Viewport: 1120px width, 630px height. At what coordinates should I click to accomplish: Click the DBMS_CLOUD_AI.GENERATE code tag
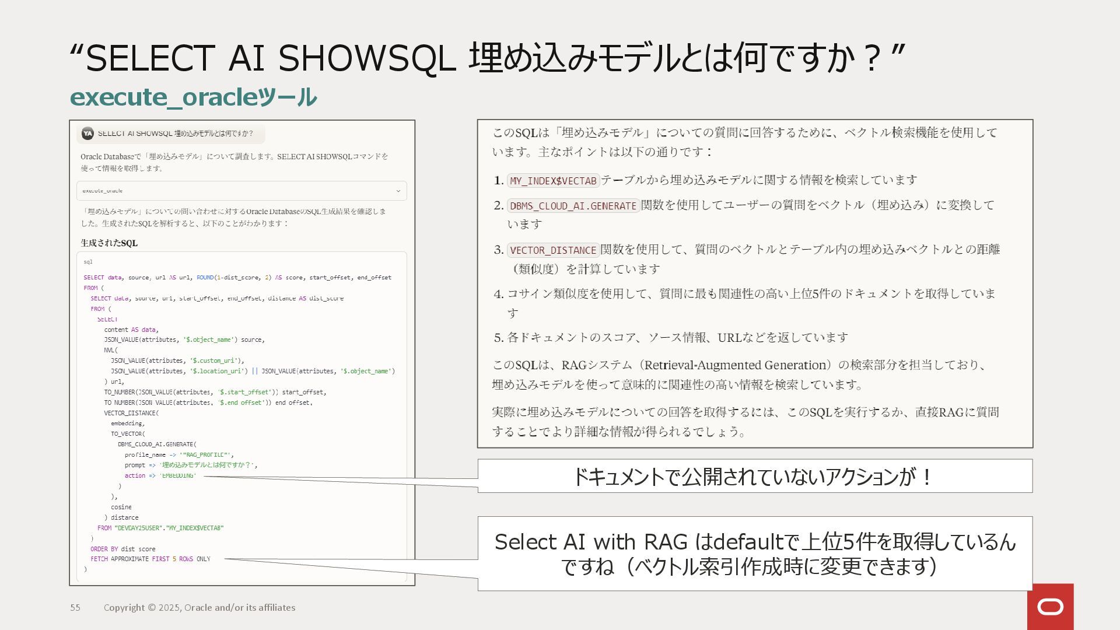click(572, 206)
